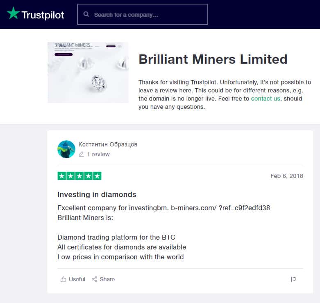Mark the review as Useful via its label
The width and height of the screenshot is (320, 303).
pos(77,279)
